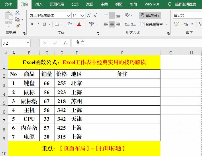Open the 文件 tab
The width and height of the screenshot is (202, 156).
tap(8, 4)
